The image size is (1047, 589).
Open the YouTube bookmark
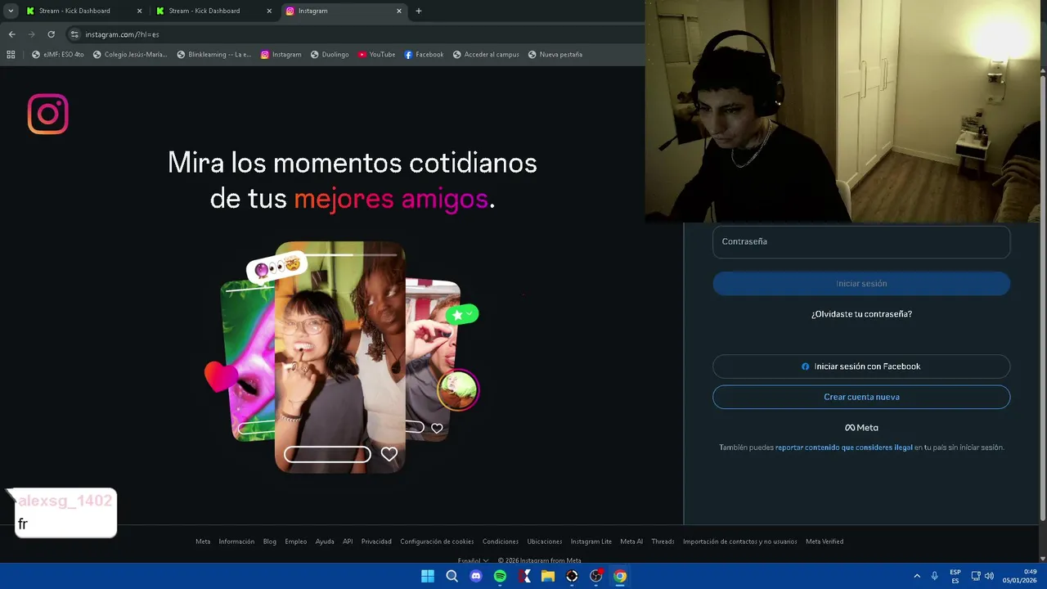tap(376, 55)
